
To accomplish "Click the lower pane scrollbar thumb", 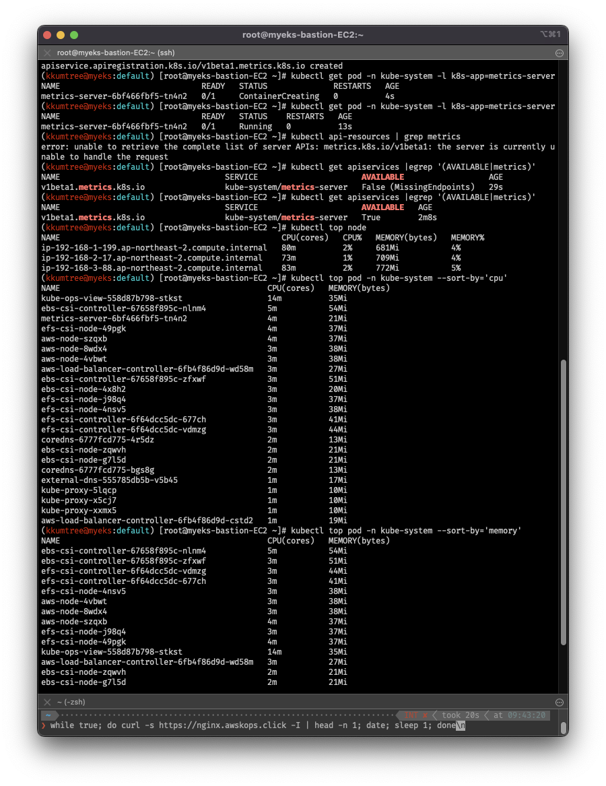I will (x=564, y=727).
